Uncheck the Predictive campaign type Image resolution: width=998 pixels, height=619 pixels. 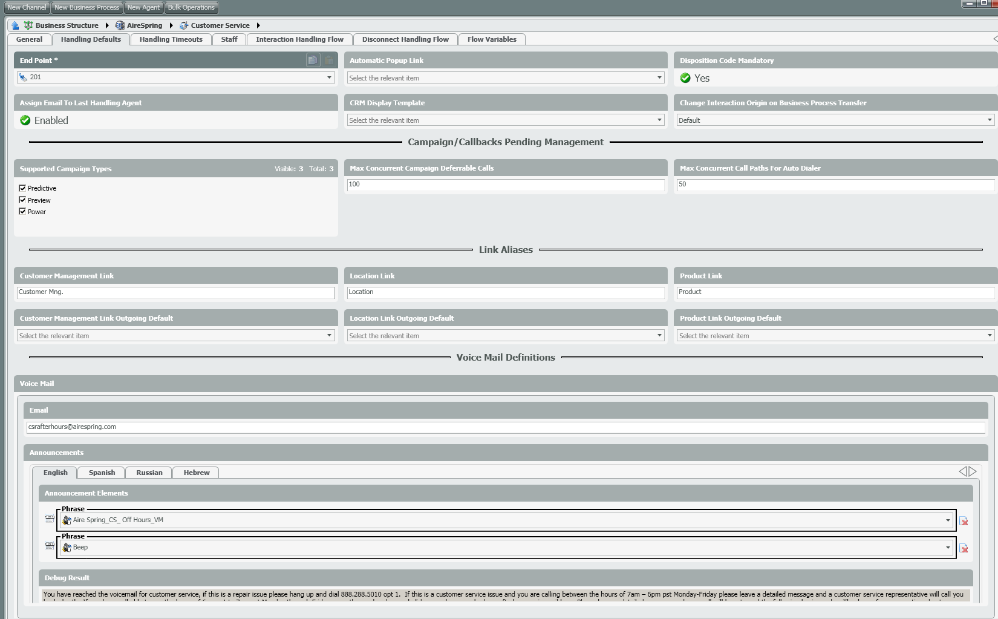[22, 188]
